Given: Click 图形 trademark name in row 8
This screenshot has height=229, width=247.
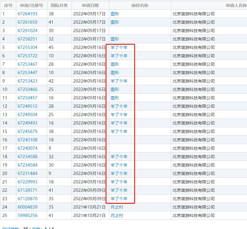Looking at the screenshot, I should (x=115, y=73).
